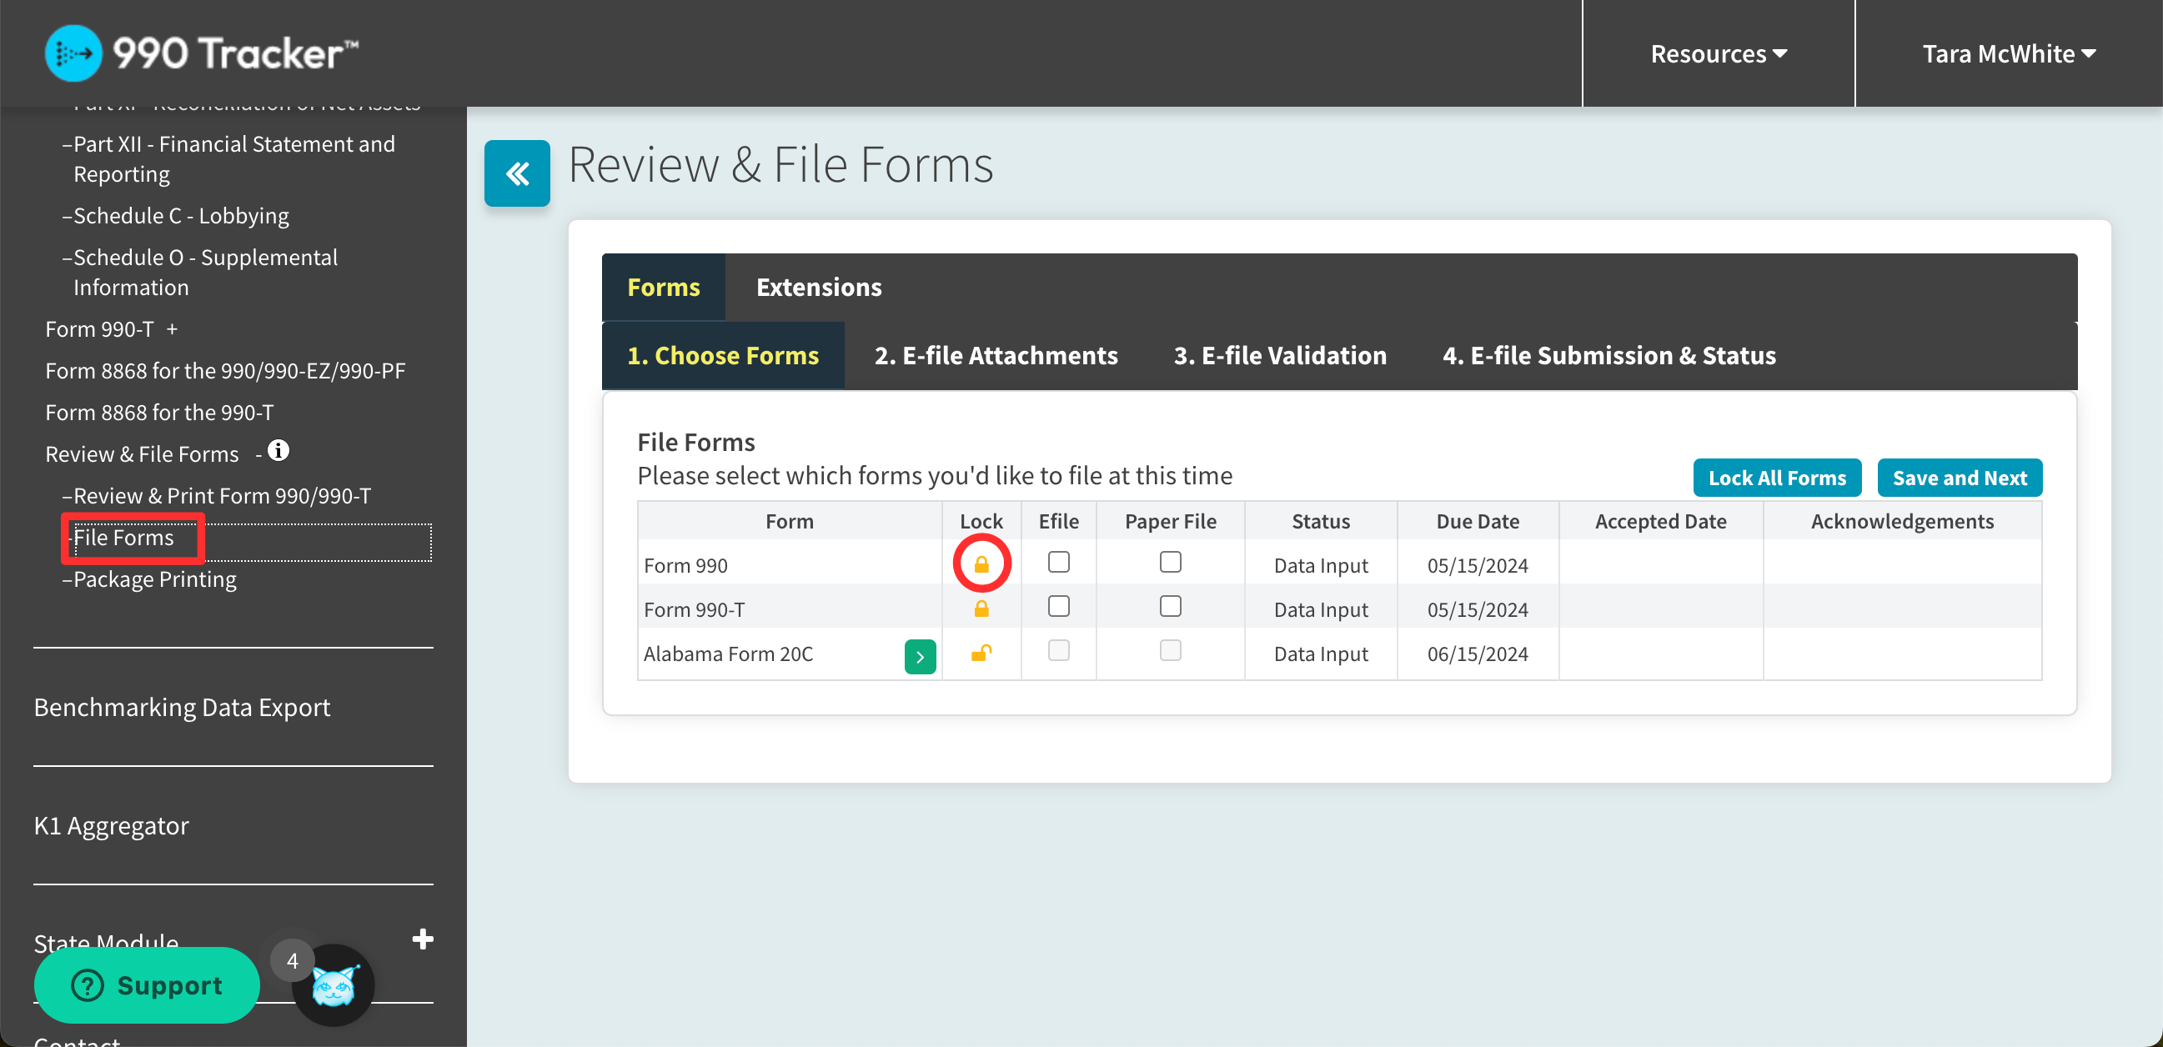The image size is (2163, 1047).
Task: Click the lock icon for Form 990
Action: point(981,564)
